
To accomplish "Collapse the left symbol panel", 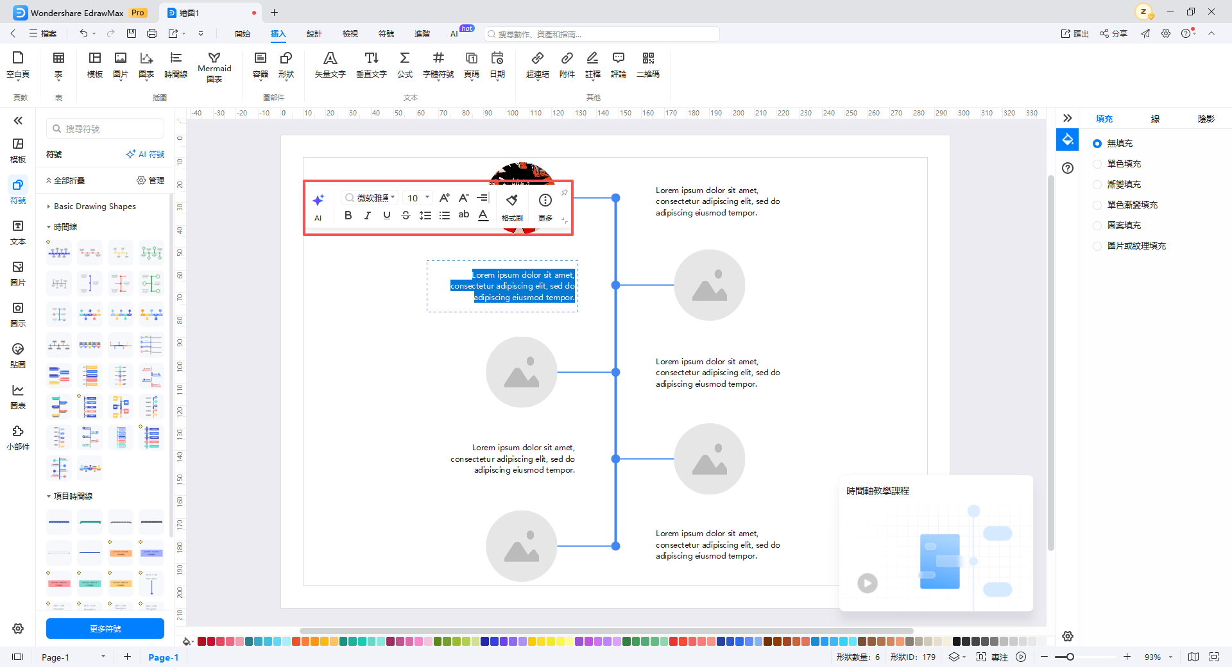I will pyautogui.click(x=18, y=121).
